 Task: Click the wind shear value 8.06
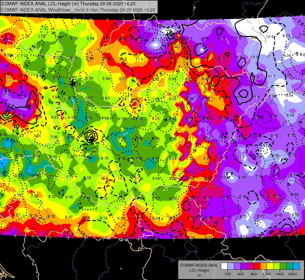[87, 178]
